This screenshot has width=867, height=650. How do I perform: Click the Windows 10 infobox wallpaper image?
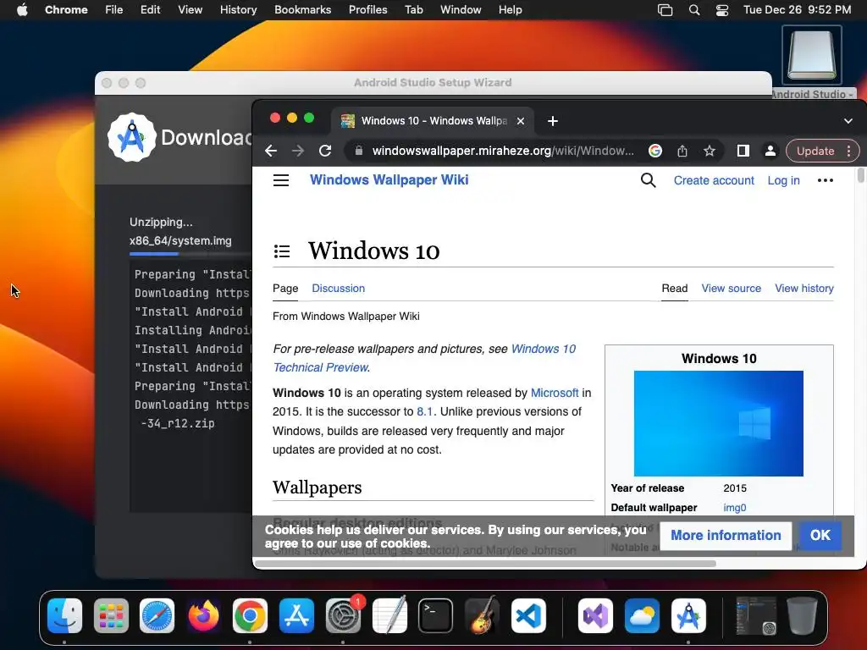point(718,423)
